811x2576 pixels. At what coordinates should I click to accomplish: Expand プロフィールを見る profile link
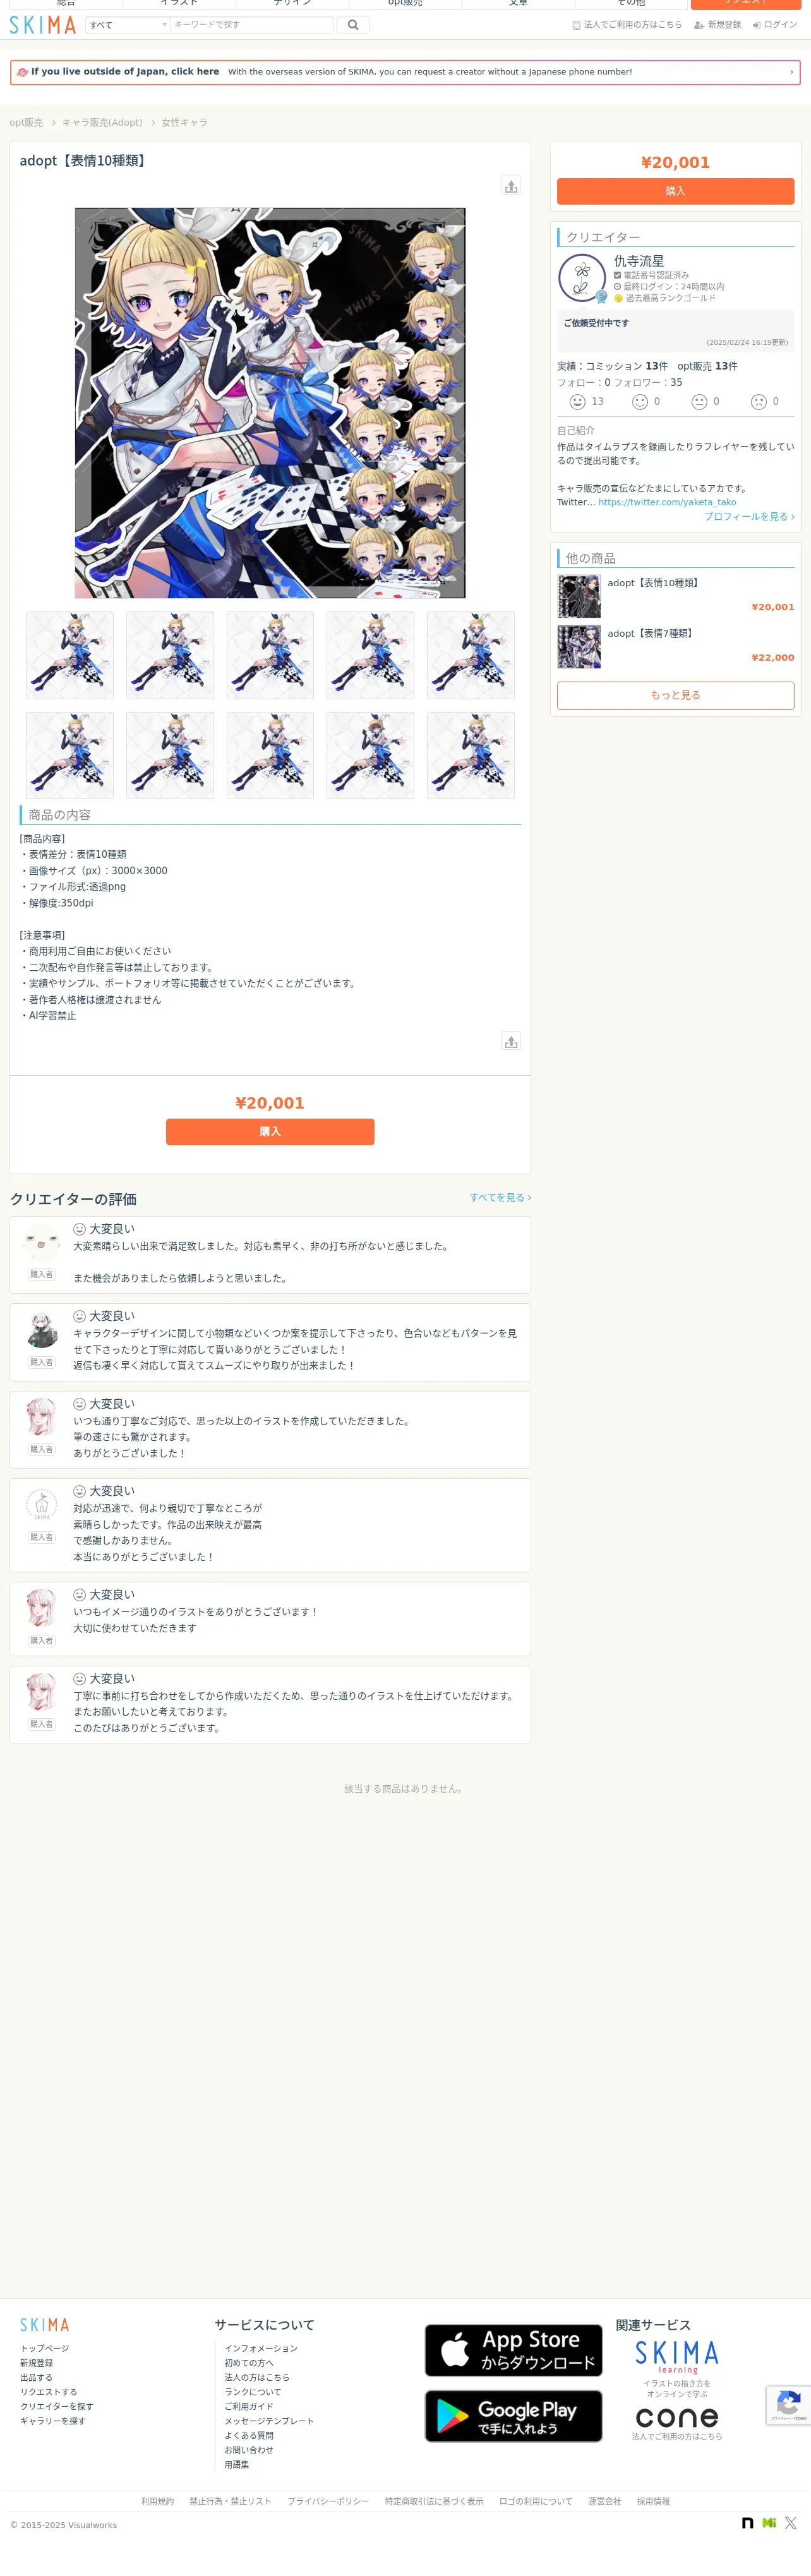tap(749, 517)
